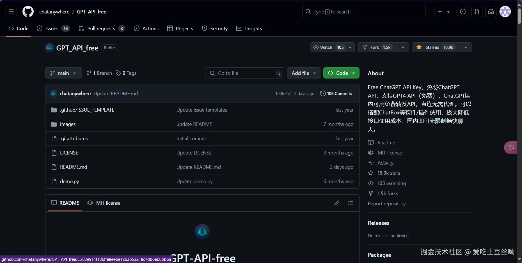
Task: Open 'Initial commit' message for .gitattributes
Action: (x=191, y=139)
